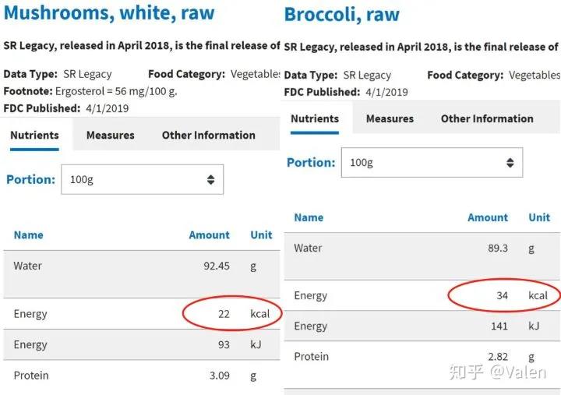Viewport: 561px width, 395px height.
Task: Click the Broccoli Name column header
Action: (x=309, y=217)
